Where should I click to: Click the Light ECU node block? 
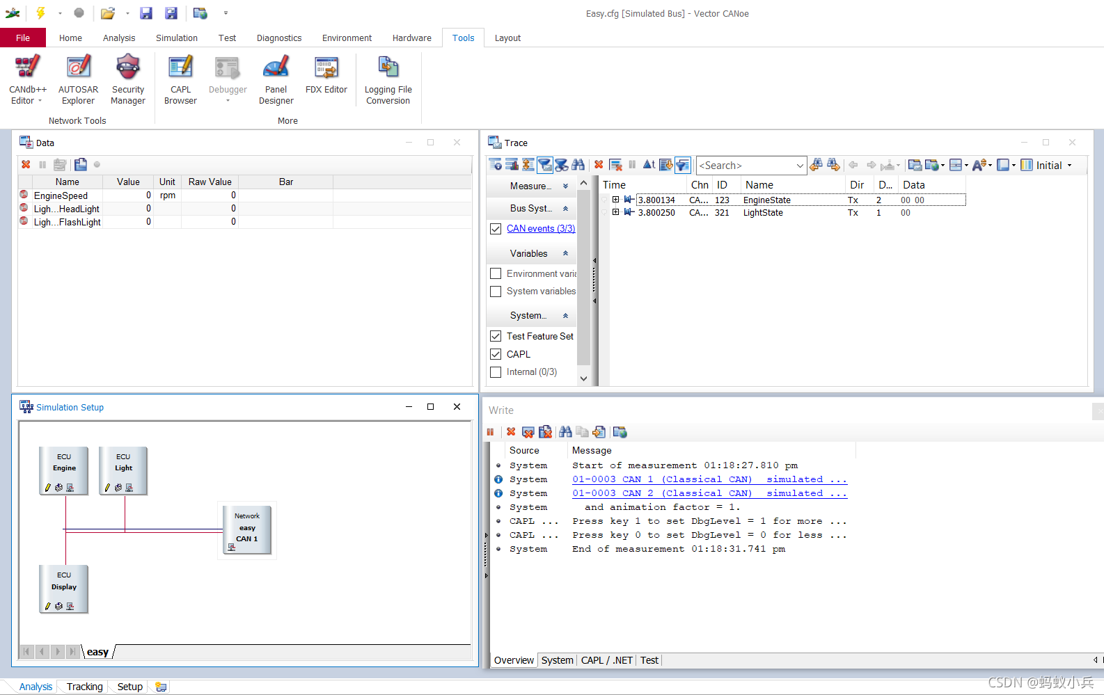click(x=123, y=470)
